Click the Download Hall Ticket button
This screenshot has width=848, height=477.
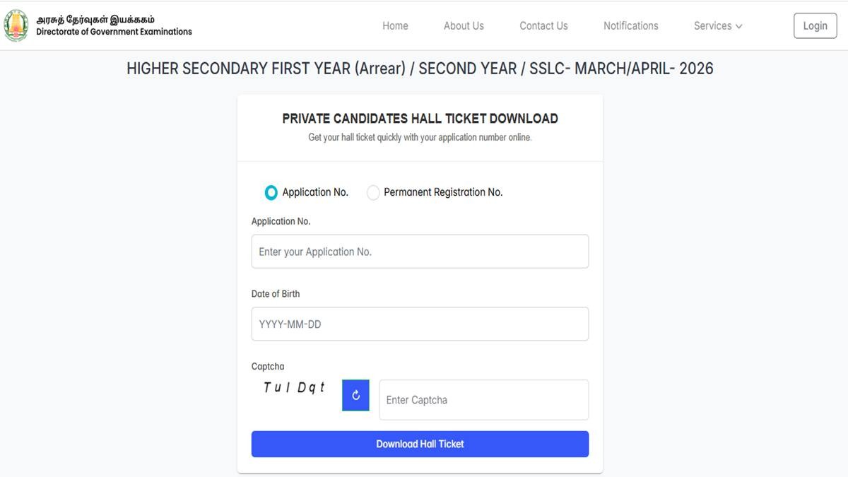[420, 444]
